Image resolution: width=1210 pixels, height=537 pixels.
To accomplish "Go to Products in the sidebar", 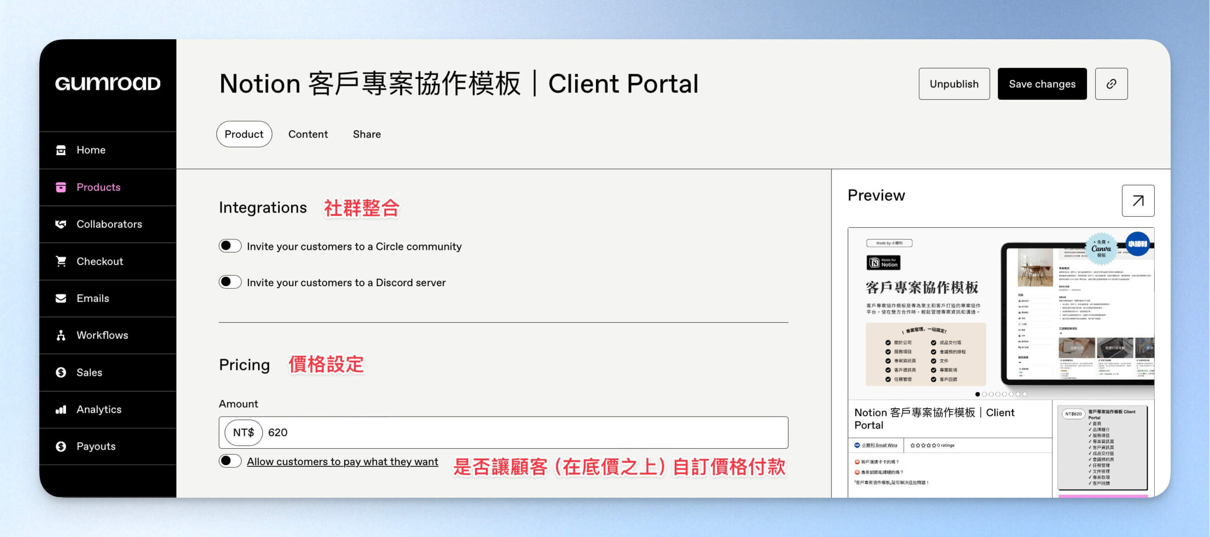I will click(x=108, y=188).
